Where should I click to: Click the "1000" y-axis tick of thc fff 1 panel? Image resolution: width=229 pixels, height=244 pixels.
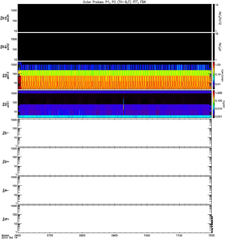tap(14, 120)
